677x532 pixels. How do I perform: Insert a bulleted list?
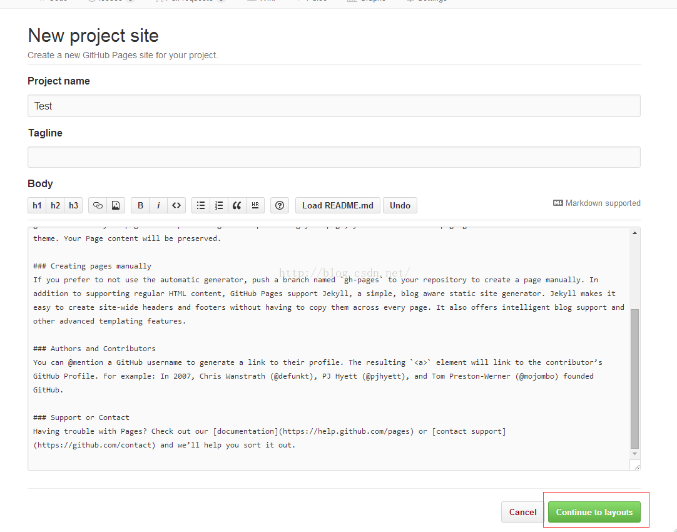201,205
